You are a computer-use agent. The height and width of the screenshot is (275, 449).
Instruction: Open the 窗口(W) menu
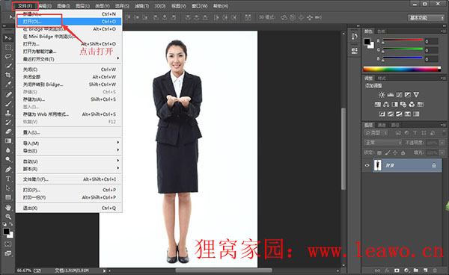[200, 6]
